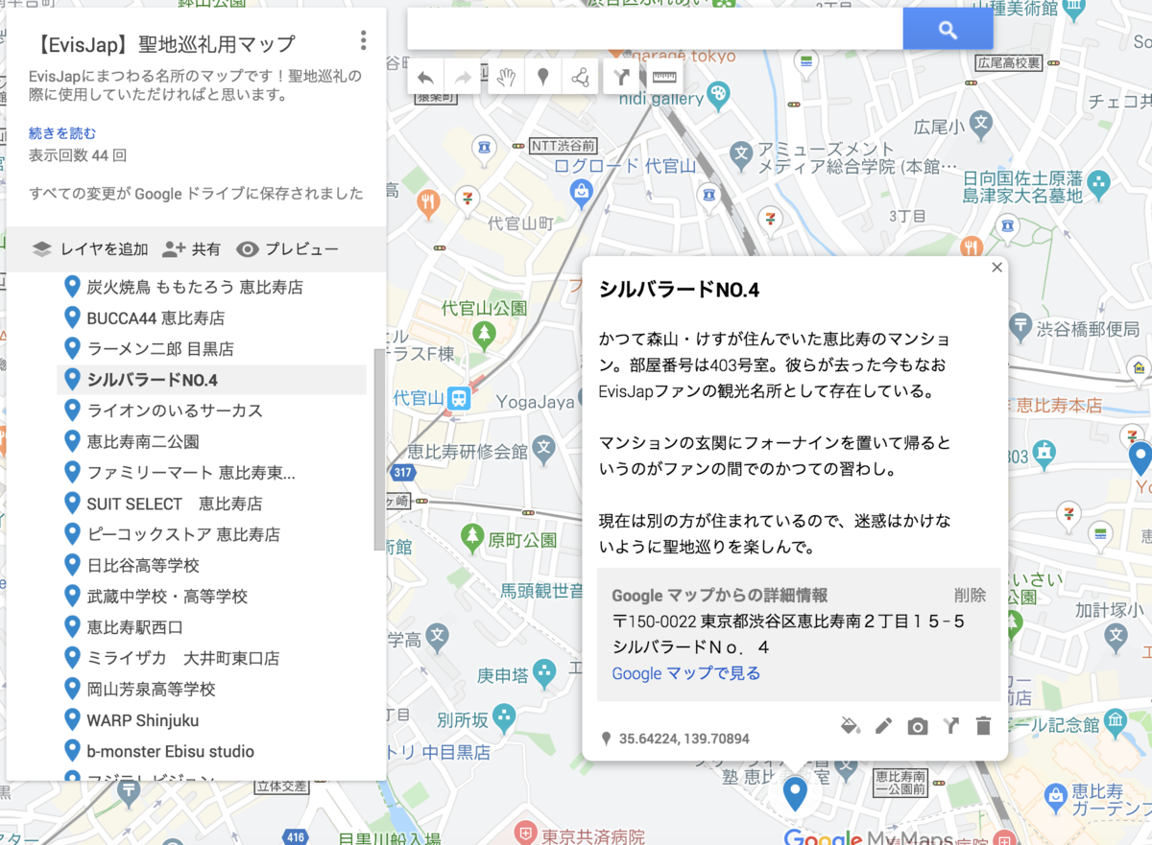Click 原町公園 park marker on map

click(x=471, y=536)
